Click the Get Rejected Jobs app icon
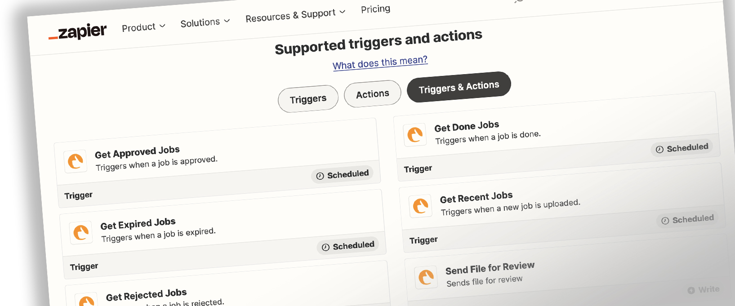735x306 pixels. point(86,300)
